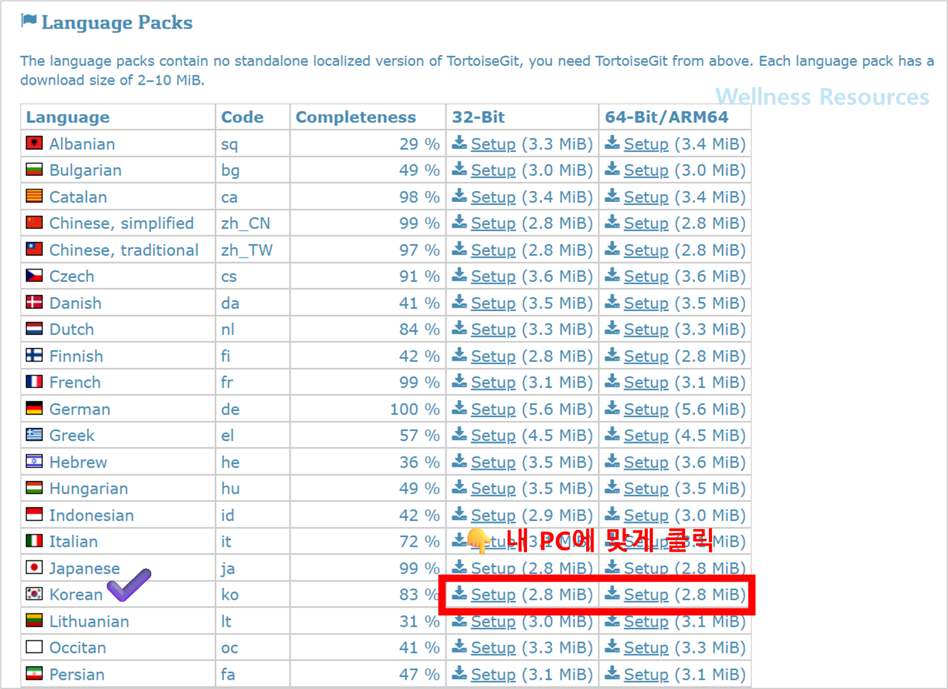Download Chinese traditional 32-Bit Setup
The height and width of the screenshot is (689, 948).
493,250
